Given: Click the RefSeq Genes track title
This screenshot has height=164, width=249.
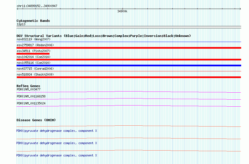Looking at the screenshot, I should (x=28, y=86).
